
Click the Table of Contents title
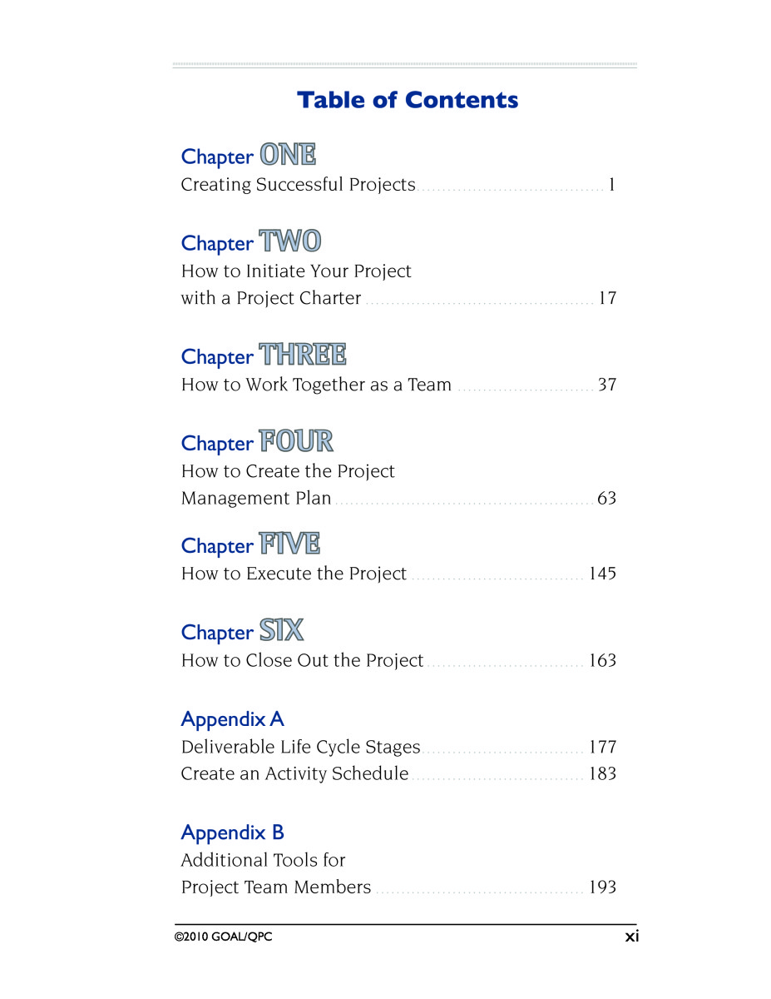[408, 100]
